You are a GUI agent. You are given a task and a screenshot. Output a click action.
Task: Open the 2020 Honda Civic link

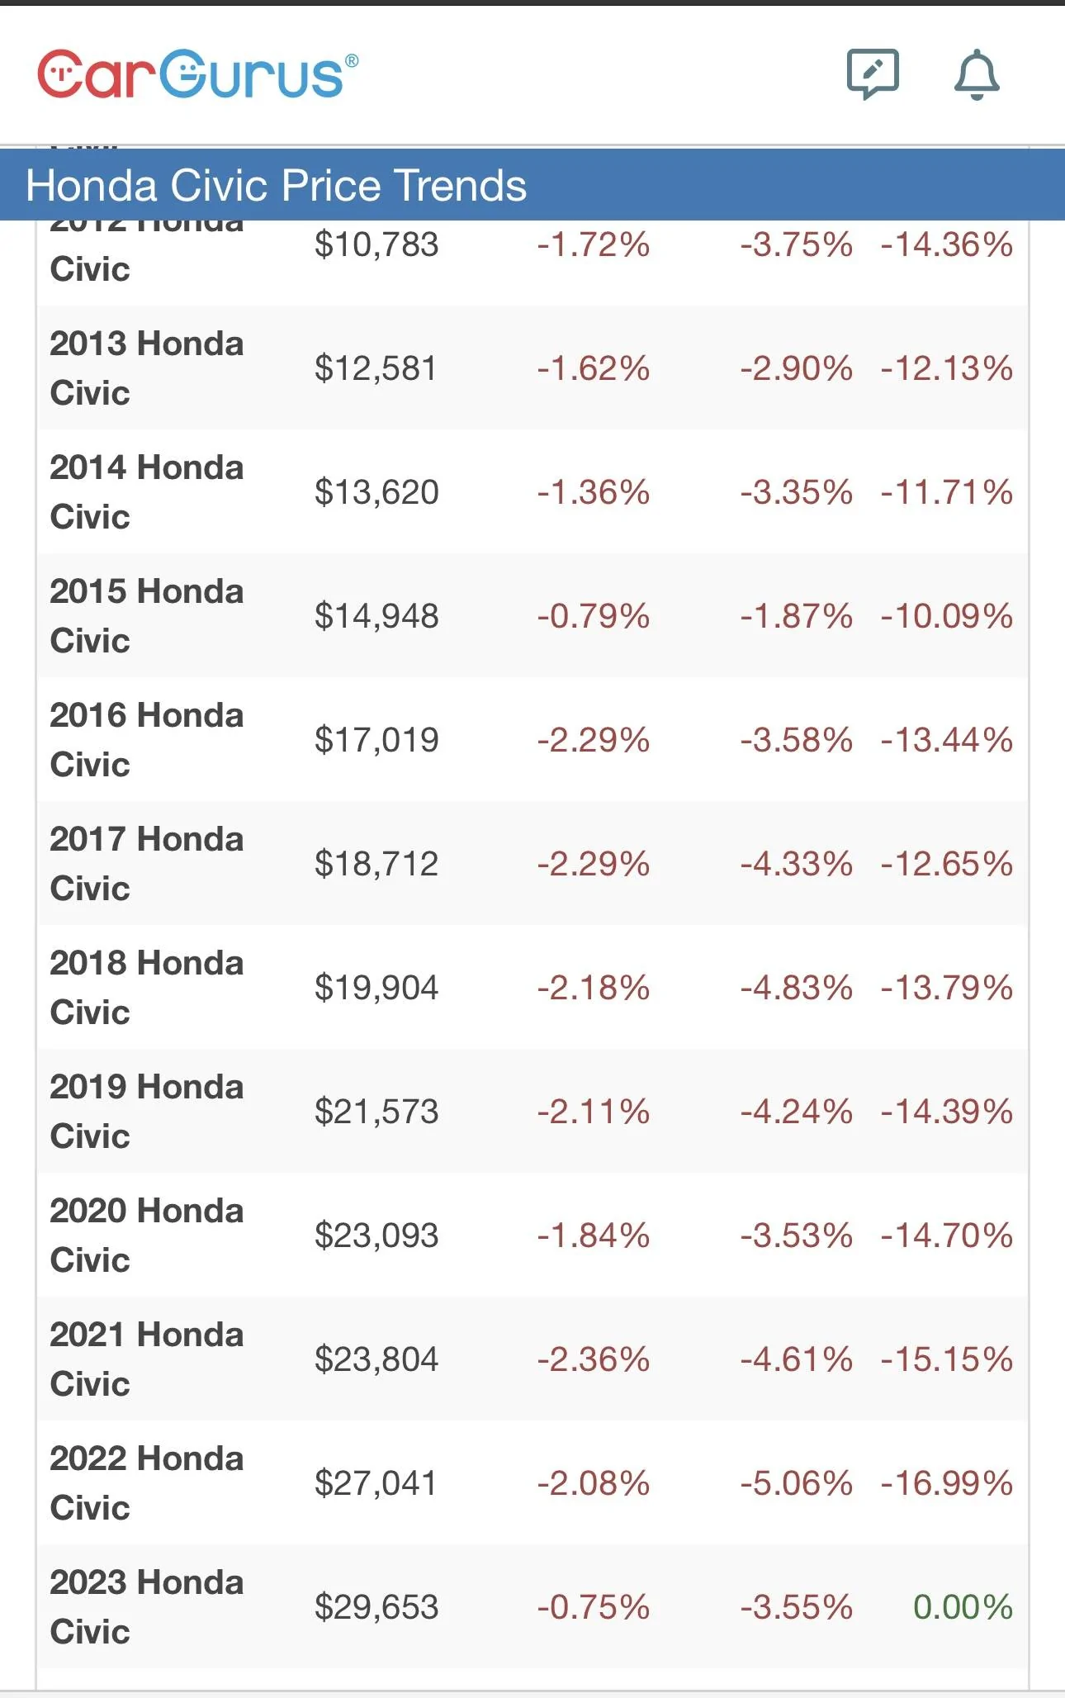[x=146, y=1235]
